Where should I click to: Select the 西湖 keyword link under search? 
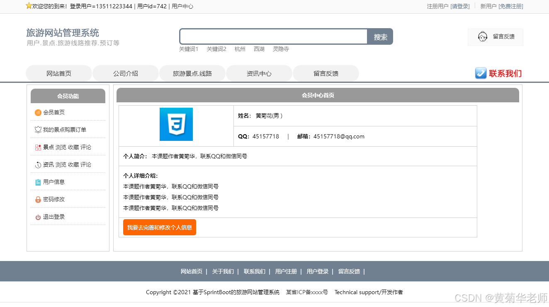pyautogui.click(x=259, y=48)
